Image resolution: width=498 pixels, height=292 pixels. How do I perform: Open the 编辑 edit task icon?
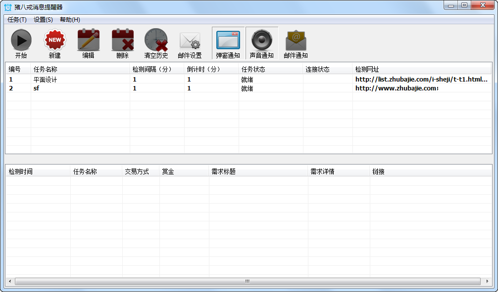coord(88,43)
